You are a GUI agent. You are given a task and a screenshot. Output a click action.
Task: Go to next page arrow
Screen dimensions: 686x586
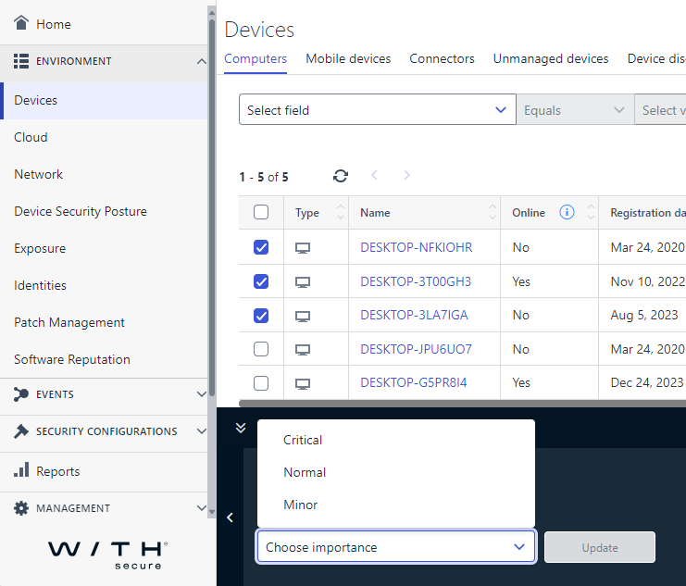[406, 175]
